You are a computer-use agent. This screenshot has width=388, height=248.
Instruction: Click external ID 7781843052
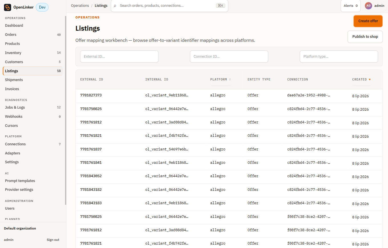pyautogui.click(x=91, y=176)
